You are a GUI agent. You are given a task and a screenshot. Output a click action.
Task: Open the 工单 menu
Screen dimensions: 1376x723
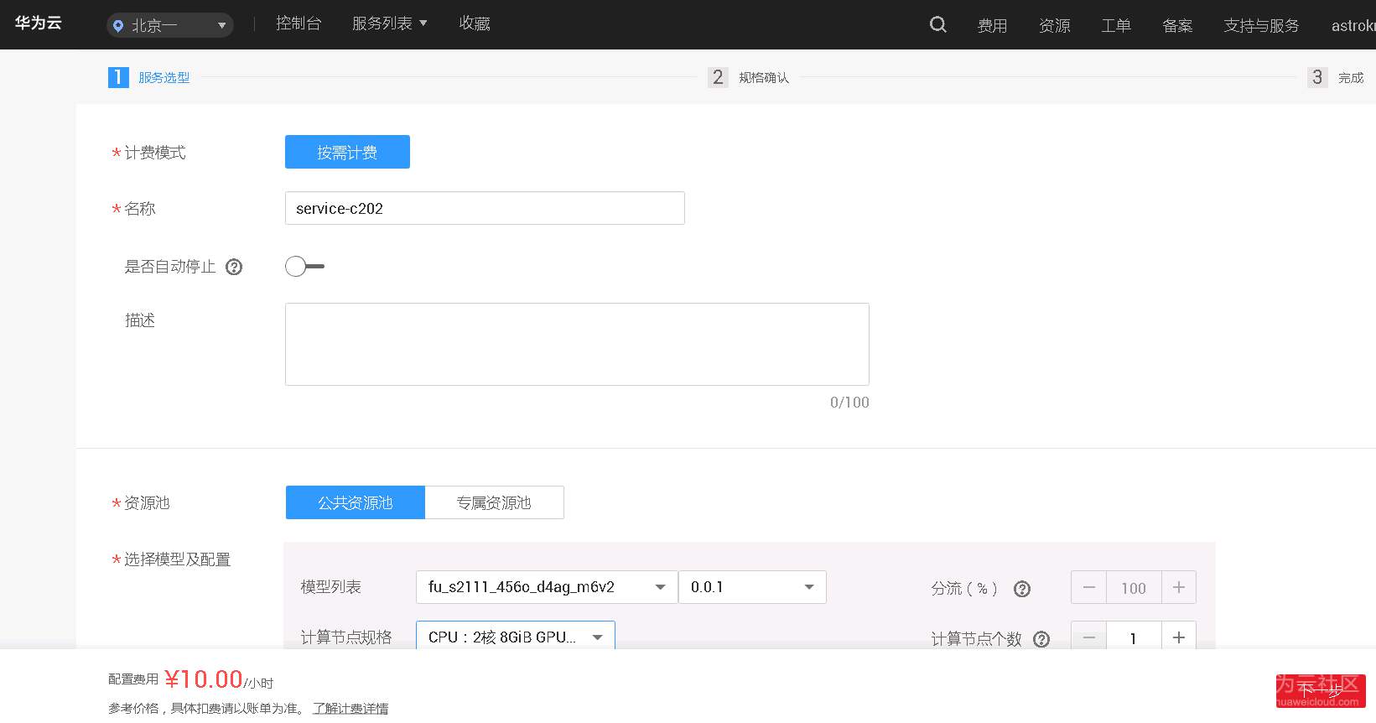(1116, 26)
